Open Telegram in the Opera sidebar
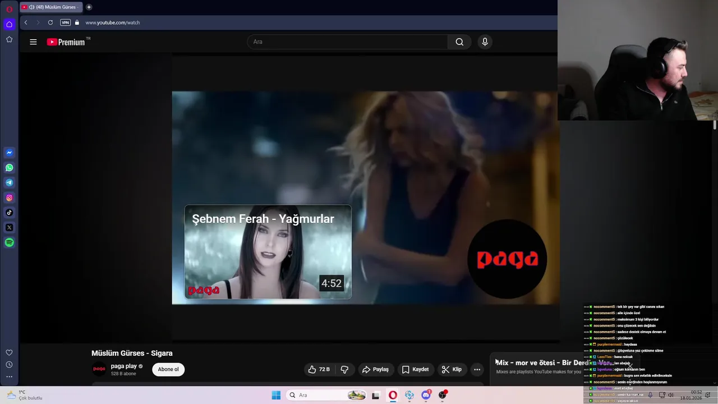The height and width of the screenshot is (404, 718). coord(9,182)
